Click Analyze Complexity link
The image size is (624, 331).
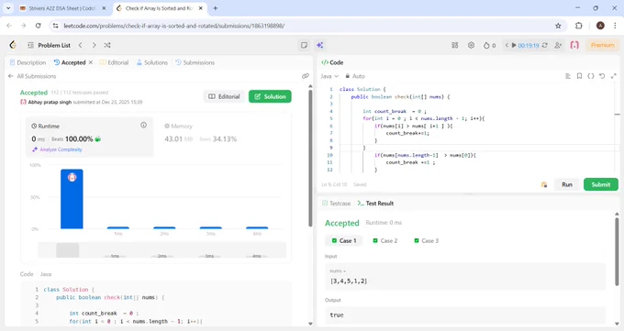(57, 149)
